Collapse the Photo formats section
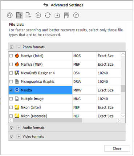Image resolution: width=134 pixels, height=156 pixels. pos(19,47)
